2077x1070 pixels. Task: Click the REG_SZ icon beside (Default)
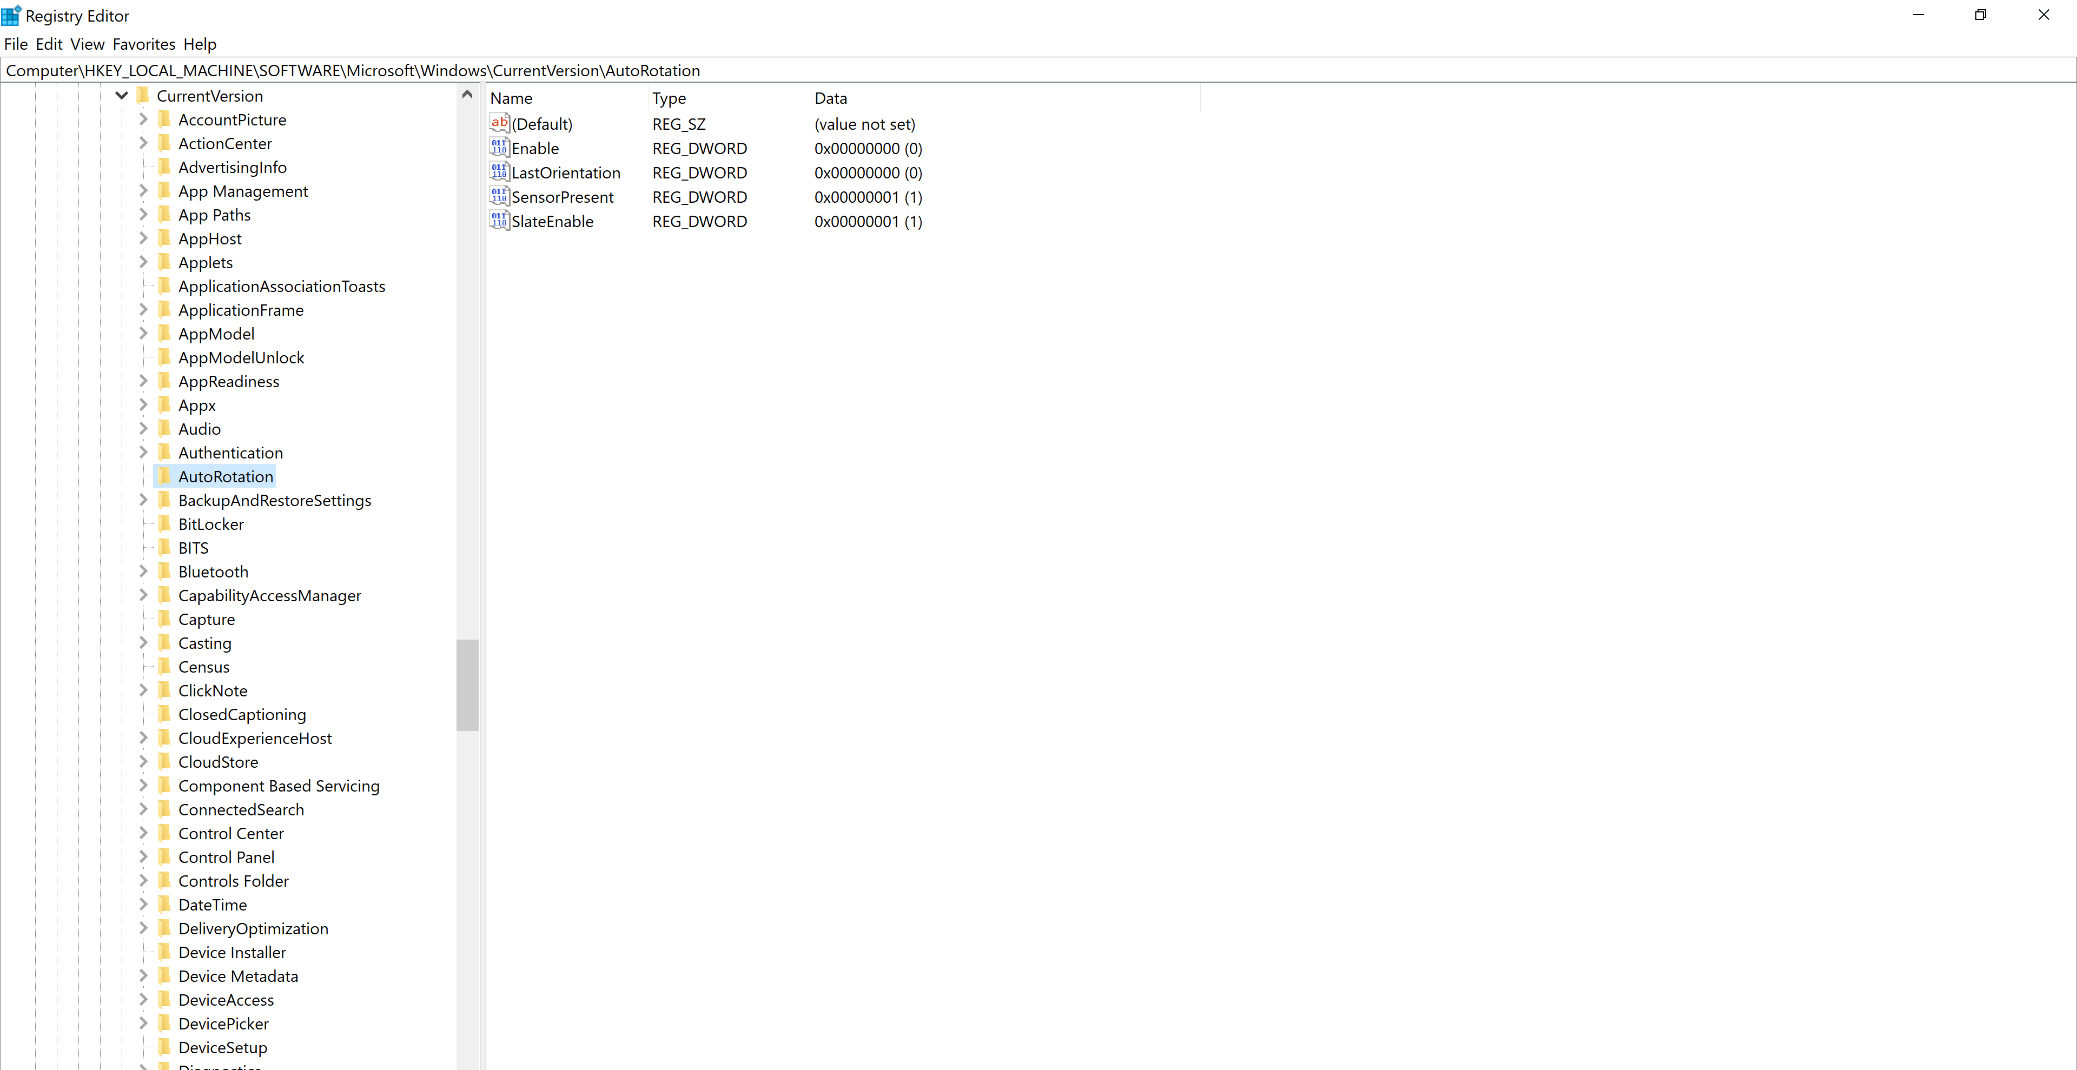[x=498, y=123]
